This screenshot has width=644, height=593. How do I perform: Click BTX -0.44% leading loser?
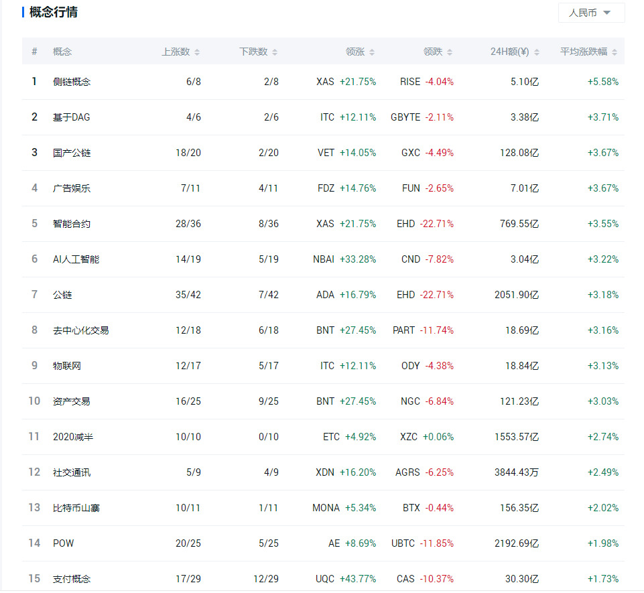click(428, 508)
